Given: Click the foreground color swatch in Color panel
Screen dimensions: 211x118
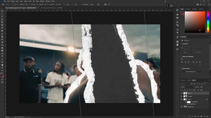Looking at the screenshot, I should [x=182, y=13].
